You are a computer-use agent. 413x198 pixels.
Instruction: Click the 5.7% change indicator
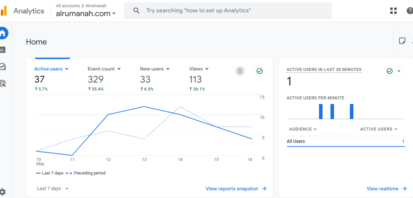pyautogui.click(x=41, y=89)
